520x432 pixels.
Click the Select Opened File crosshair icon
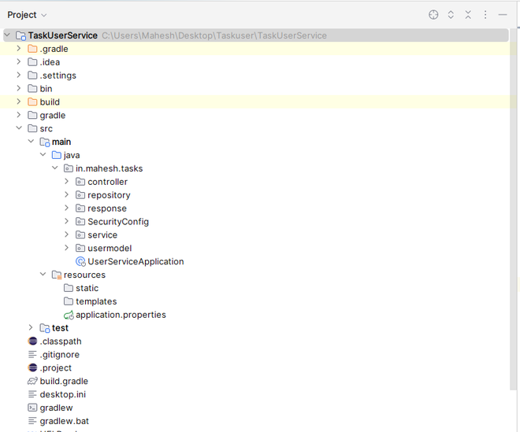[x=433, y=14]
